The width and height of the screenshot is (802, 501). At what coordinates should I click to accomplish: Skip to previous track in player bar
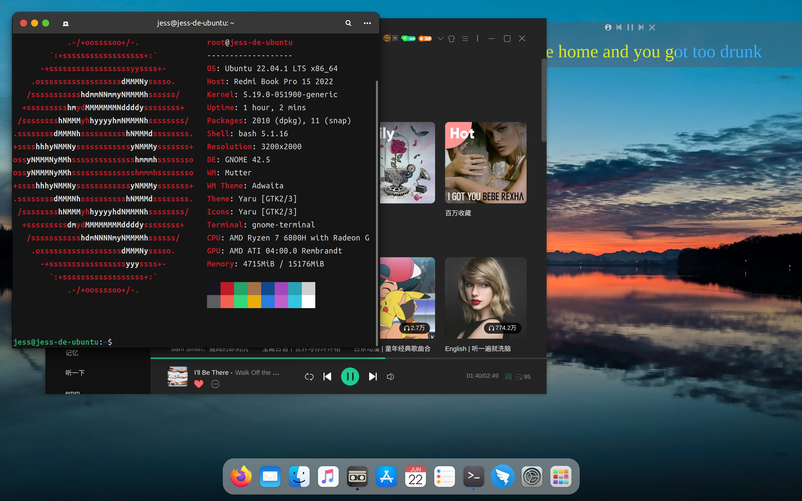(x=327, y=377)
